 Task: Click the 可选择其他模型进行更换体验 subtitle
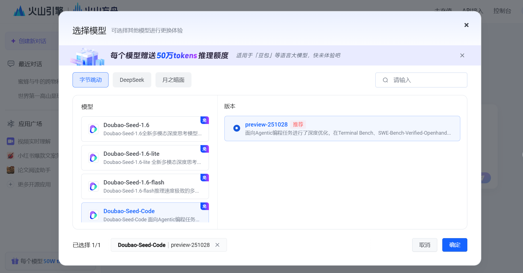[147, 30]
